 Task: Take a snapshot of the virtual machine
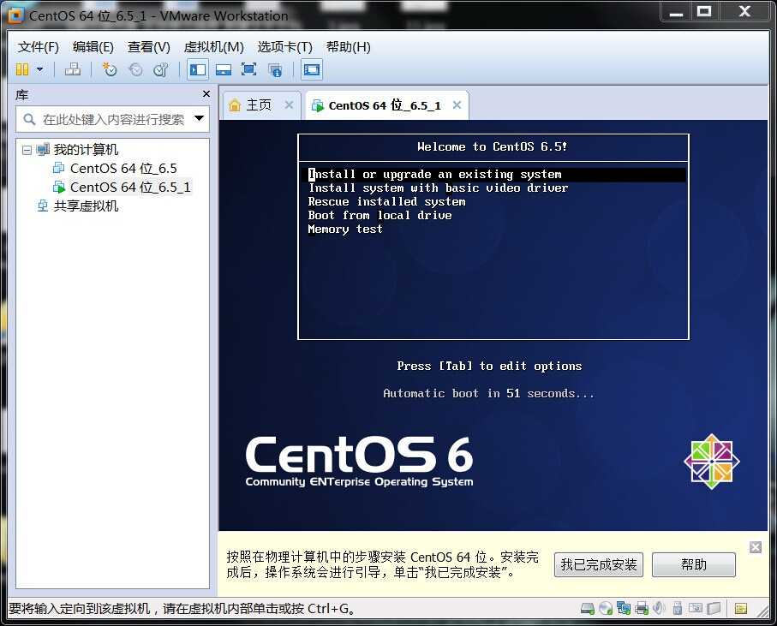(109, 69)
